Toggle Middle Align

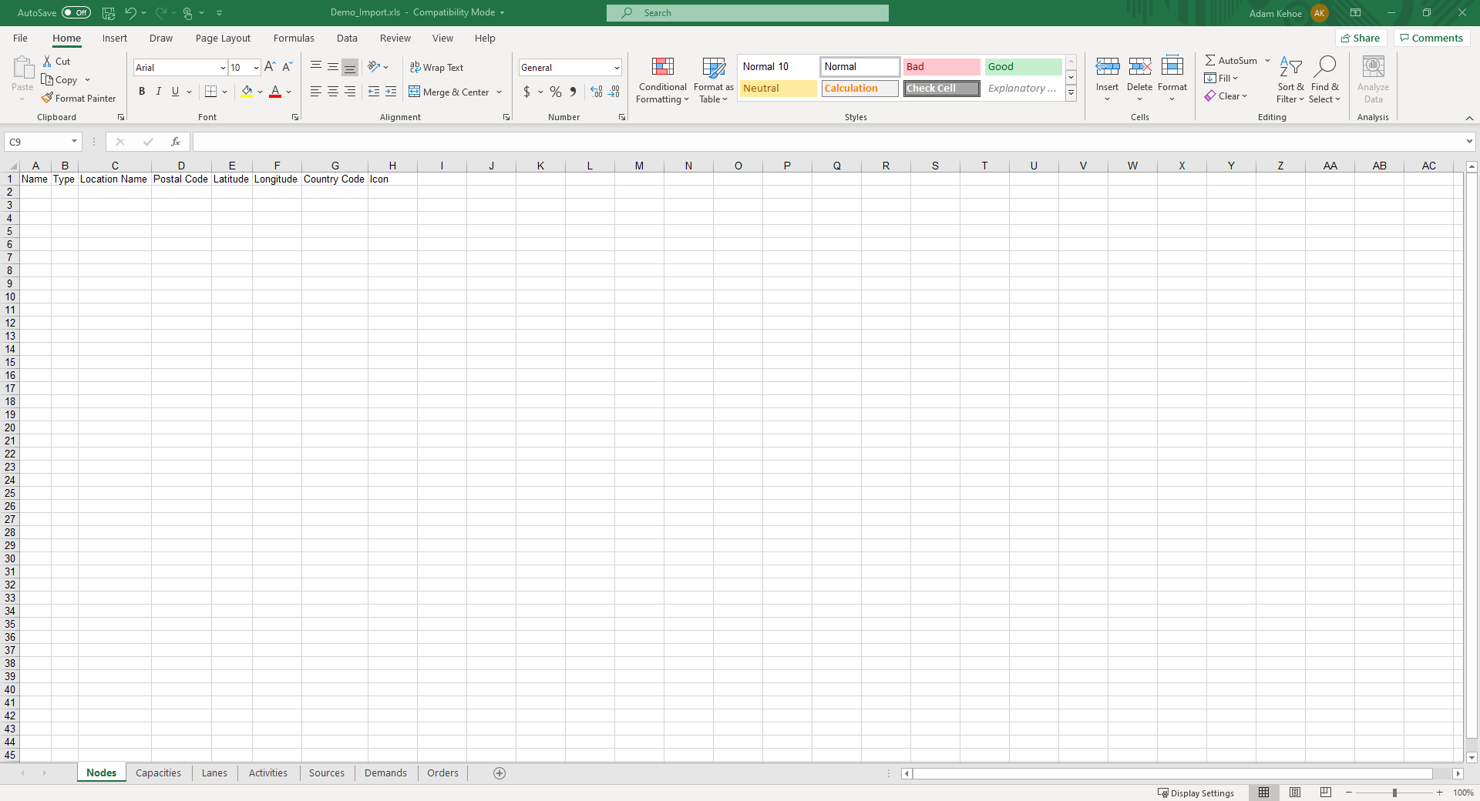333,68
